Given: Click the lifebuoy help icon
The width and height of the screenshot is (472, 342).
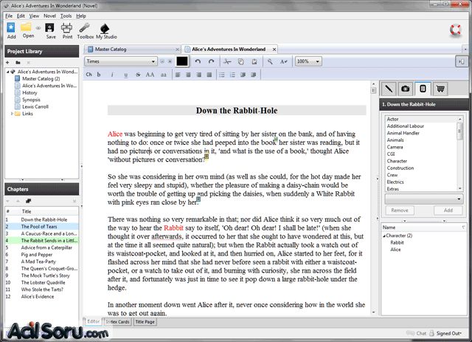Looking at the screenshot, I should pyautogui.click(x=456, y=30).
